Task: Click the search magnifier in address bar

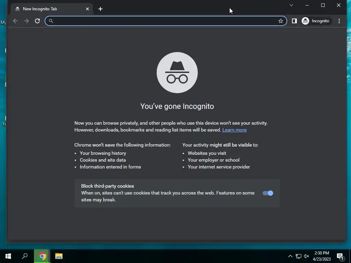Action: tap(51, 21)
